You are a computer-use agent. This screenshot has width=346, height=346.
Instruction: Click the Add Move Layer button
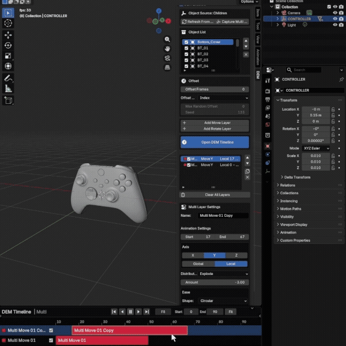215,123
